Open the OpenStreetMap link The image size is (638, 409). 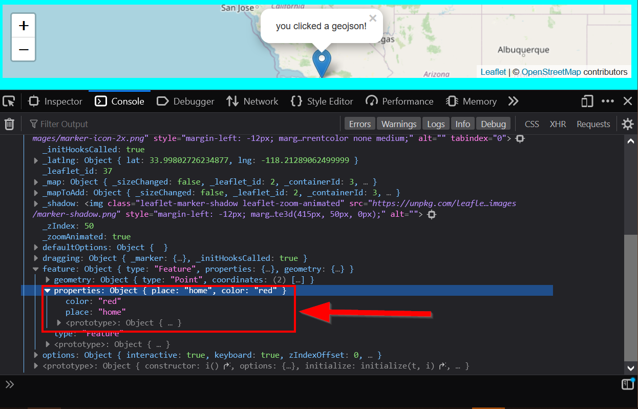[x=551, y=72]
